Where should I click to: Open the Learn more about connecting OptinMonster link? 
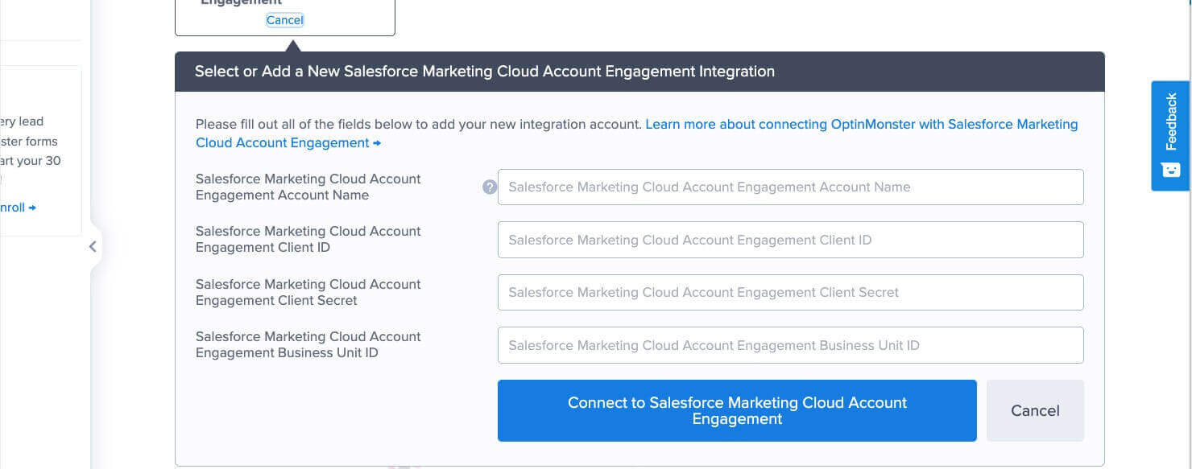(805, 124)
